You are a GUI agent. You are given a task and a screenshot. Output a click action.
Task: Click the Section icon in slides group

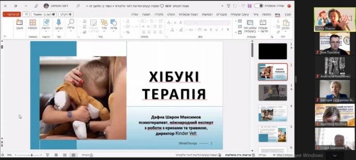(240, 32)
